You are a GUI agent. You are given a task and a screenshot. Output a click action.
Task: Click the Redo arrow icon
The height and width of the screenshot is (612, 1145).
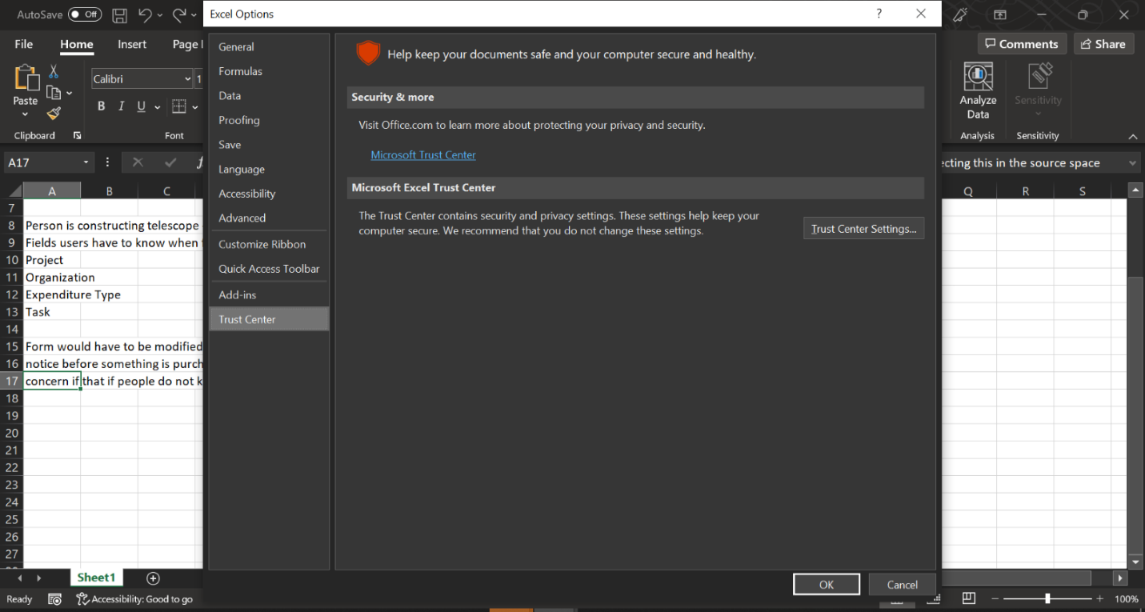179,14
